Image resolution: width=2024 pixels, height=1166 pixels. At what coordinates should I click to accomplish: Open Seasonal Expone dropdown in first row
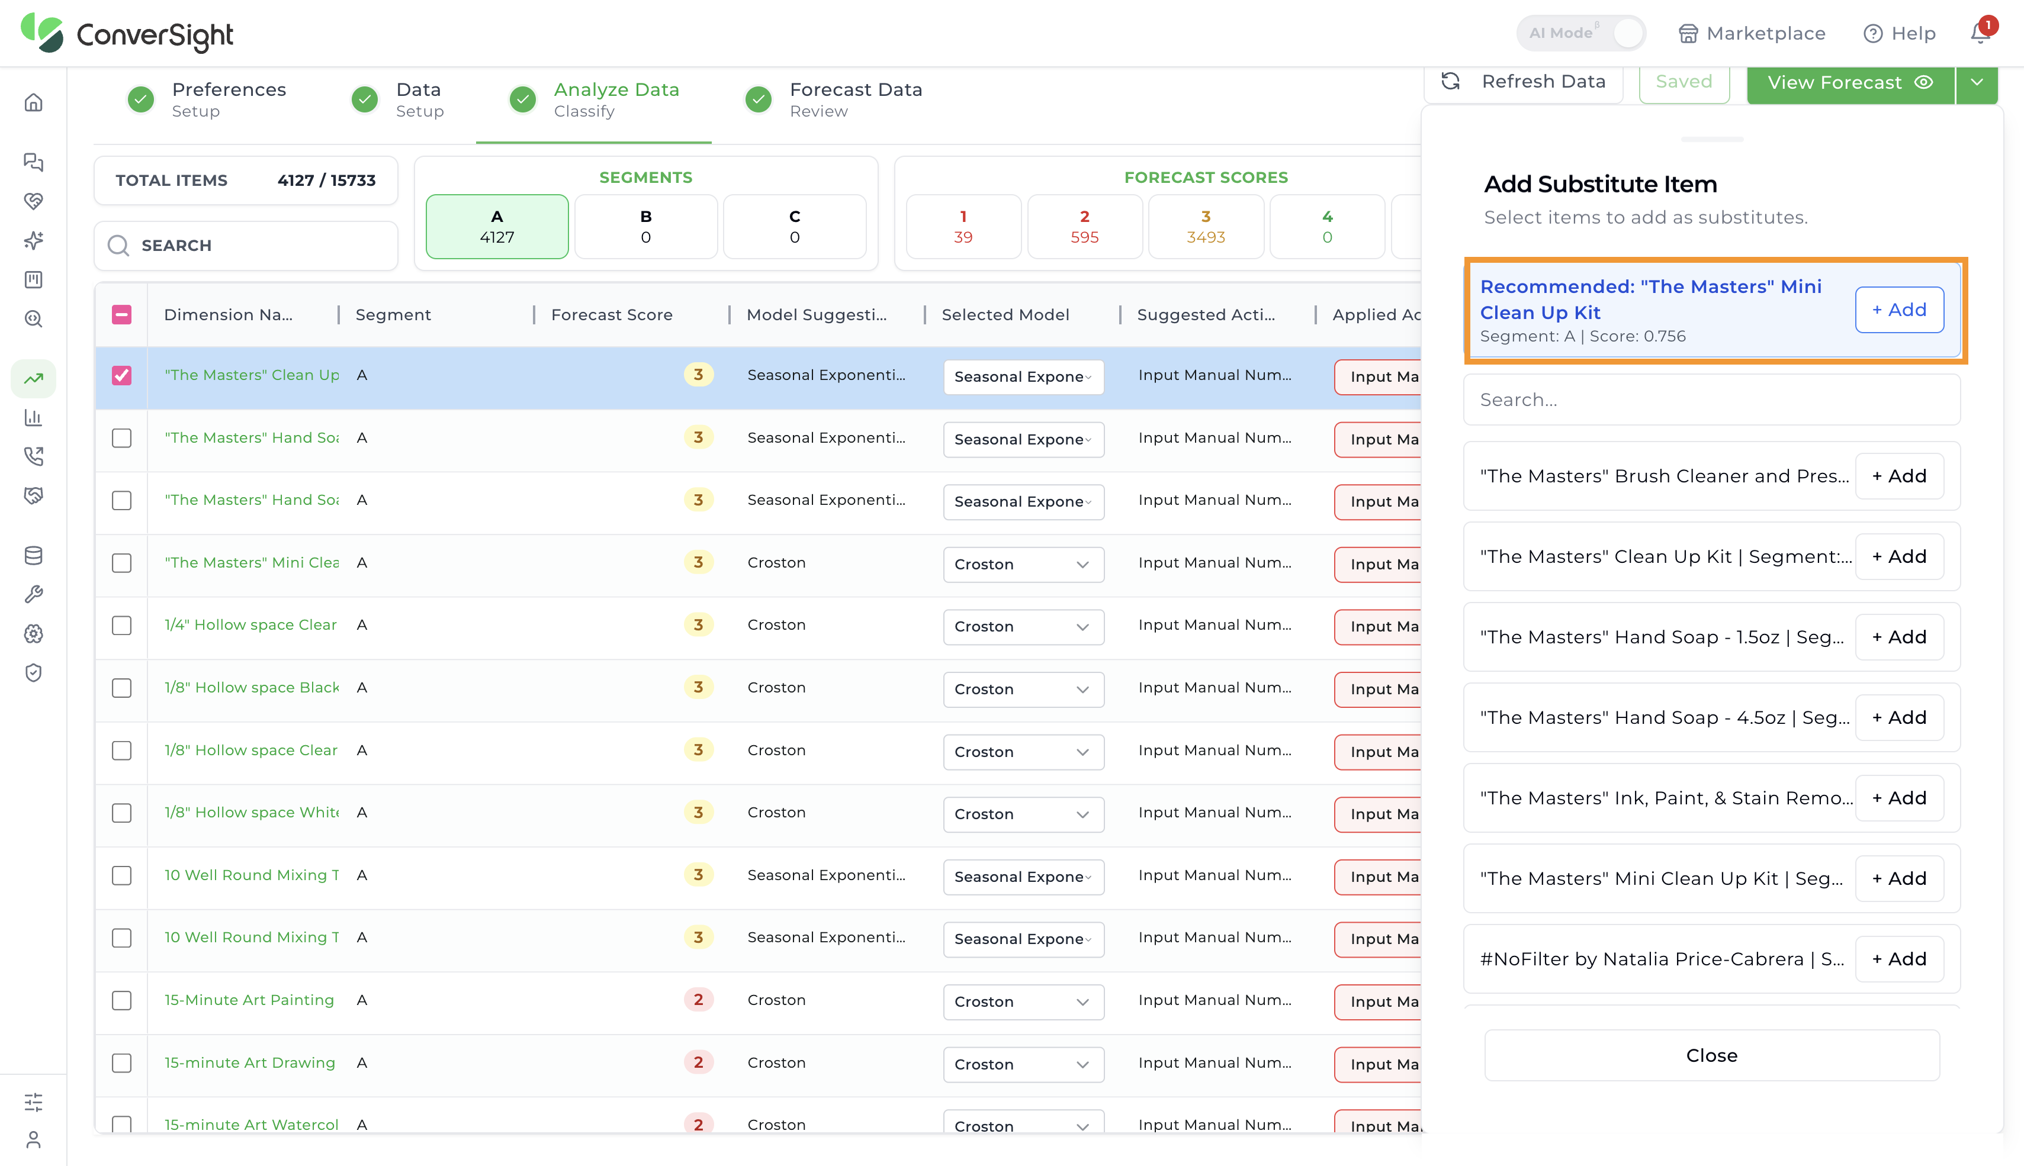[x=1023, y=377]
